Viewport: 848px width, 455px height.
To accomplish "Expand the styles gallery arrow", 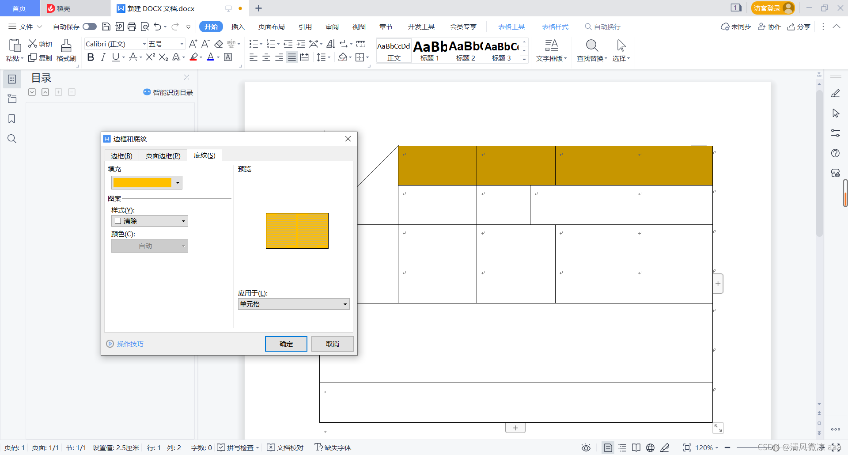I will (524, 59).
